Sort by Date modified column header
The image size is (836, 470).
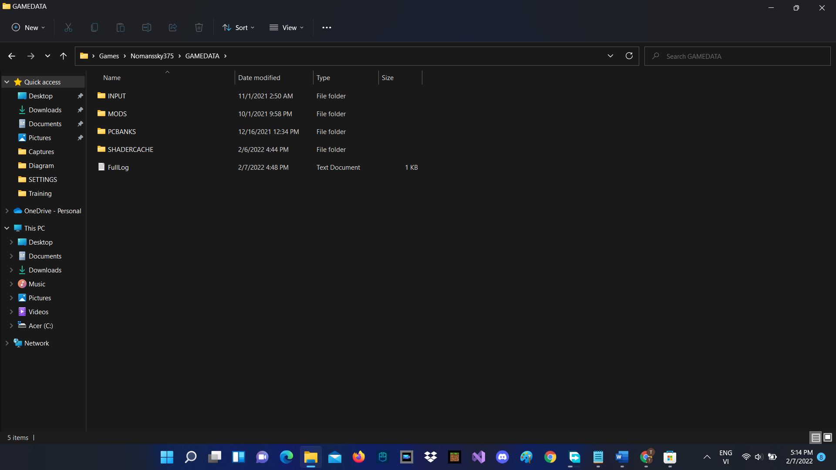[259, 77]
